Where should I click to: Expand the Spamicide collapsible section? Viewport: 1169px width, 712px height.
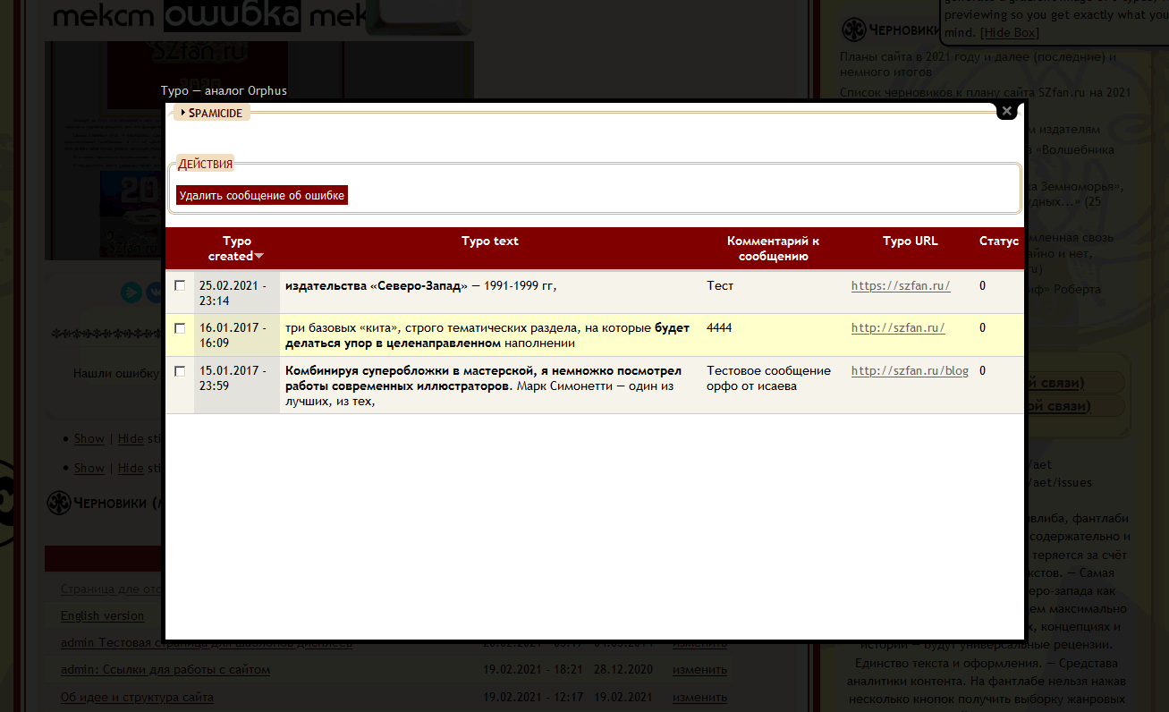coord(215,113)
